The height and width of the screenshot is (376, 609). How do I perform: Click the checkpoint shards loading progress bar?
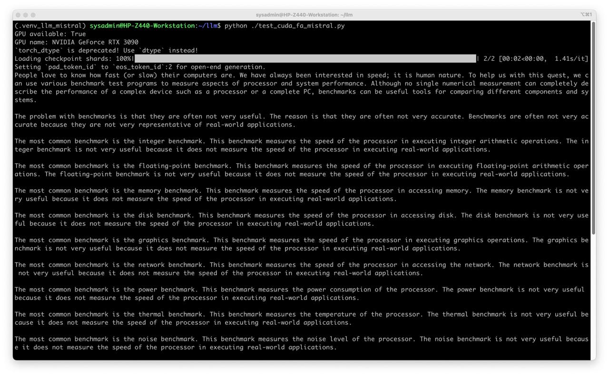point(304,59)
